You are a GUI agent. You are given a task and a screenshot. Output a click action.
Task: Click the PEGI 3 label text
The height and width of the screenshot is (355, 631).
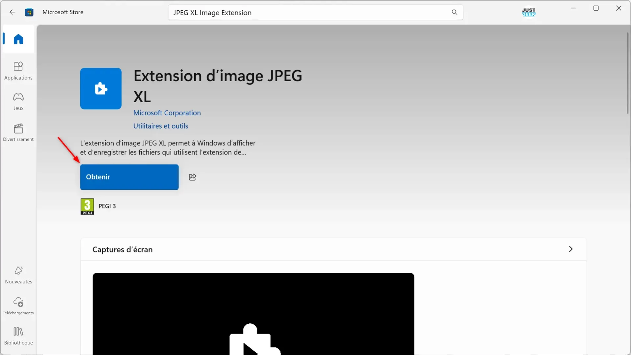coord(107,206)
